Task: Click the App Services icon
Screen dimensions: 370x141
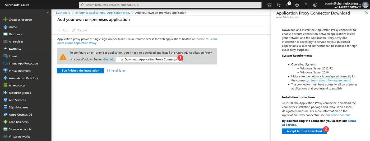Action: (5, 100)
